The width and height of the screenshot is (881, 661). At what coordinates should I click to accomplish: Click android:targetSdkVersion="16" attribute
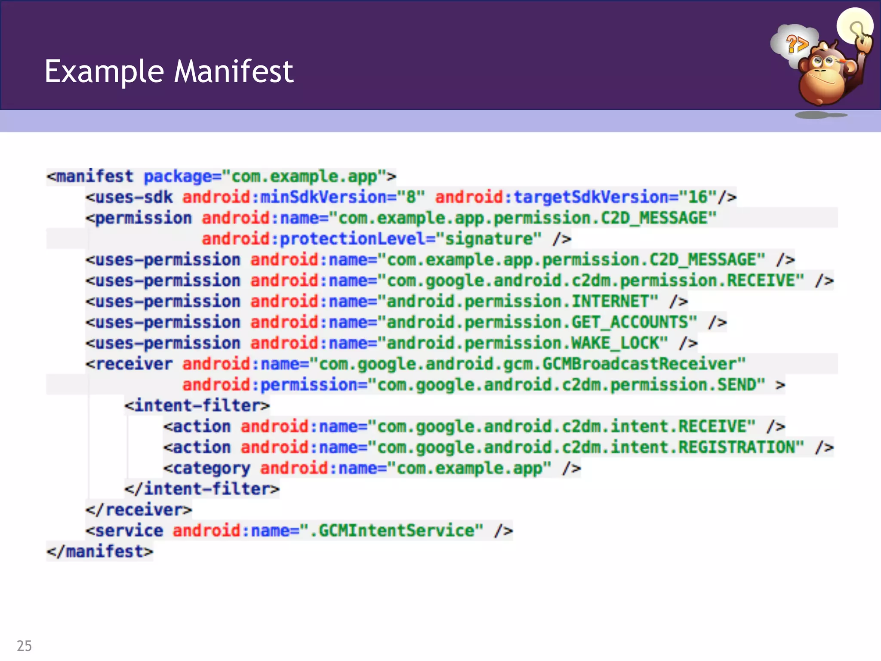click(576, 198)
